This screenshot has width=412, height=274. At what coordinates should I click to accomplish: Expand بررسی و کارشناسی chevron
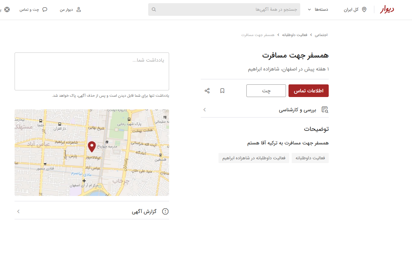pyautogui.click(x=205, y=110)
